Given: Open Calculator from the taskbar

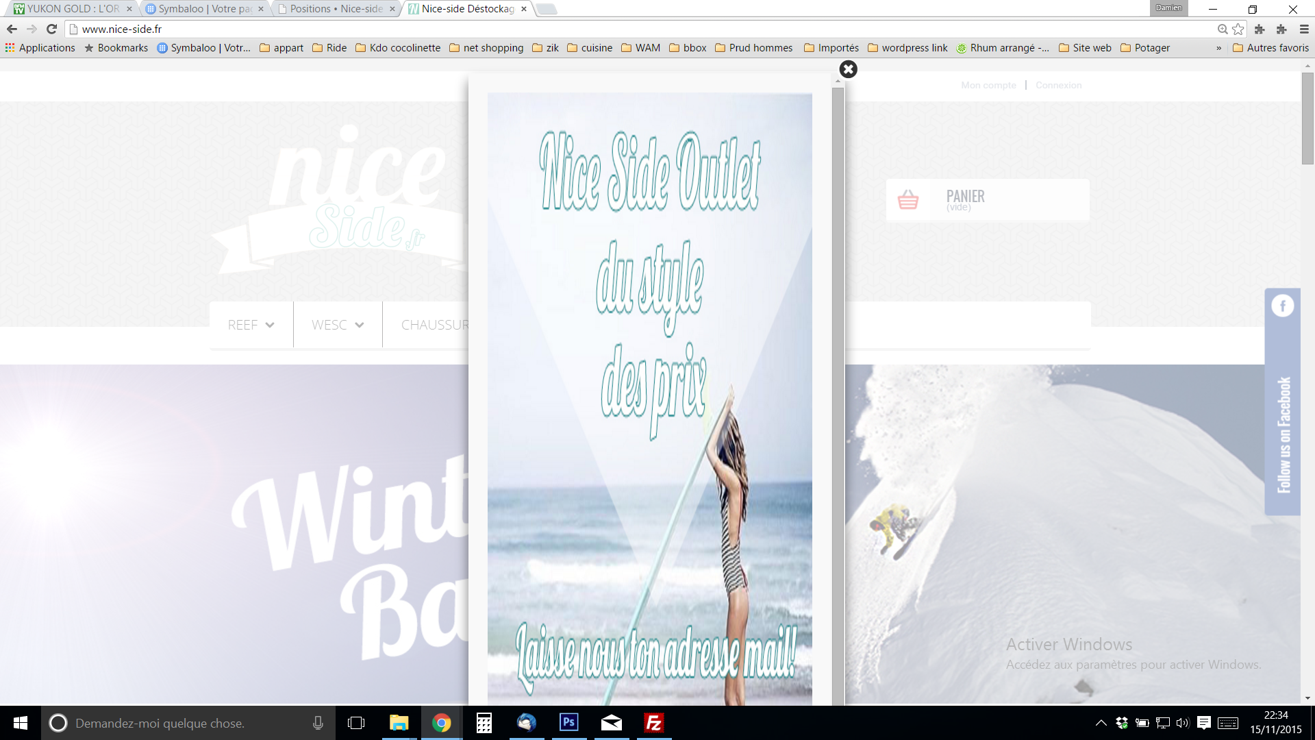Looking at the screenshot, I should click(484, 723).
